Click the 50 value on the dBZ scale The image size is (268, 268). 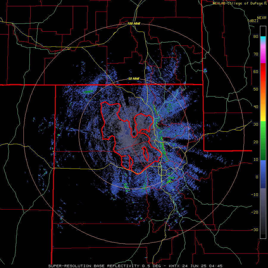256,89
